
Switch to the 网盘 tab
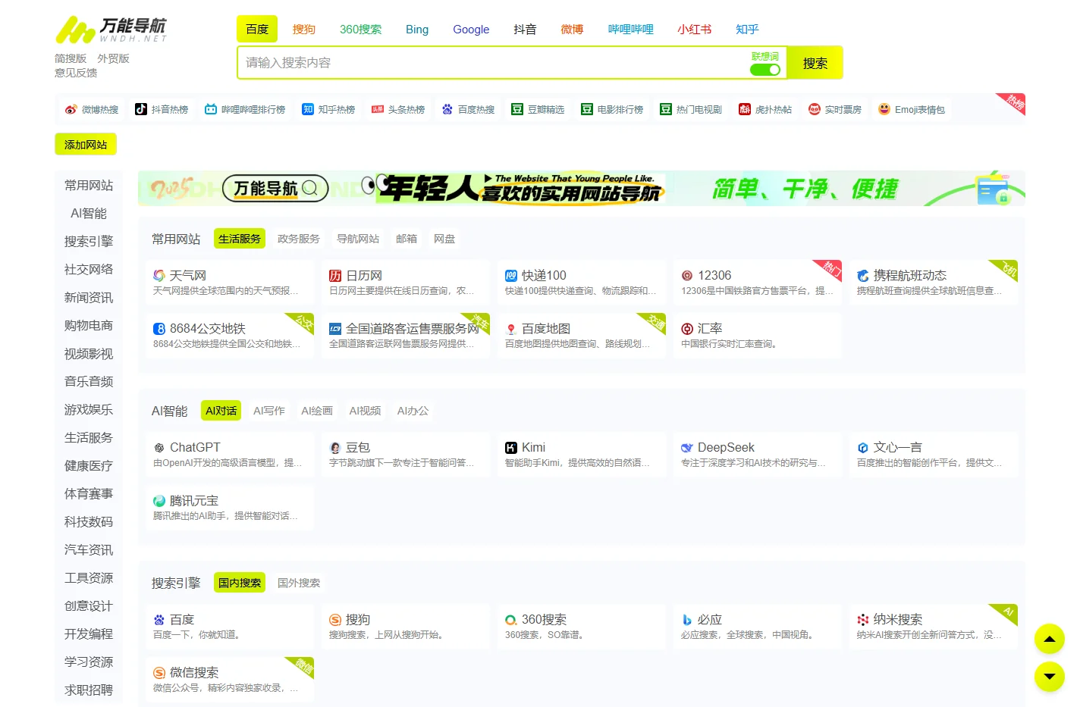click(x=444, y=239)
